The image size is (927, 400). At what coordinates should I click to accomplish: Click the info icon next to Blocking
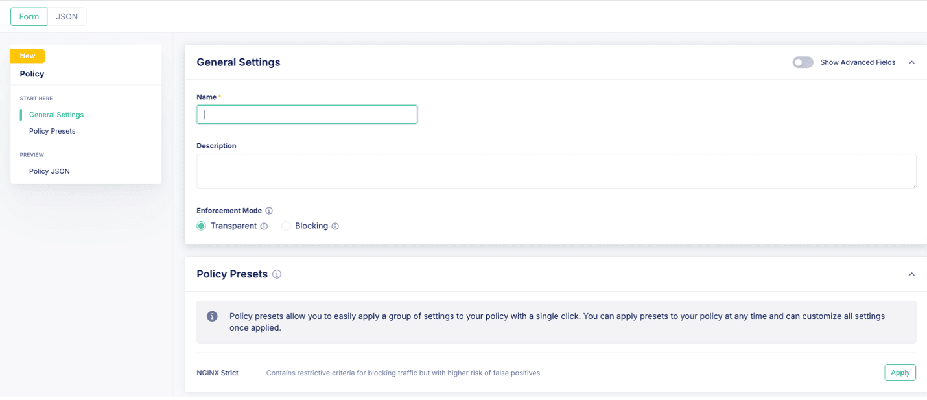(335, 226)
